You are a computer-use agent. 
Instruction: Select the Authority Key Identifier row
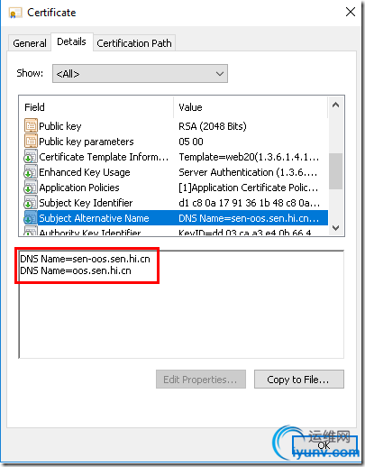176,232
